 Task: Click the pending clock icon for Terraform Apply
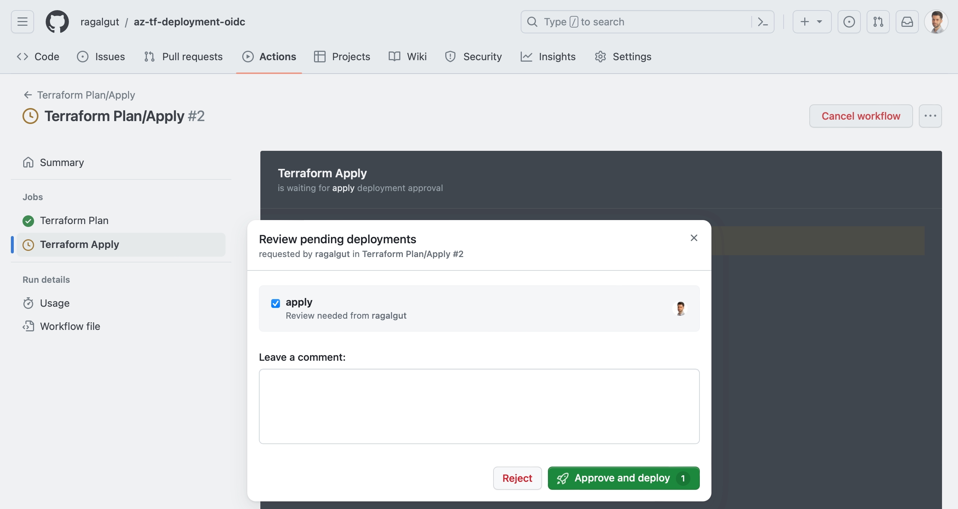pyautogui.click(x=28, y=245)
